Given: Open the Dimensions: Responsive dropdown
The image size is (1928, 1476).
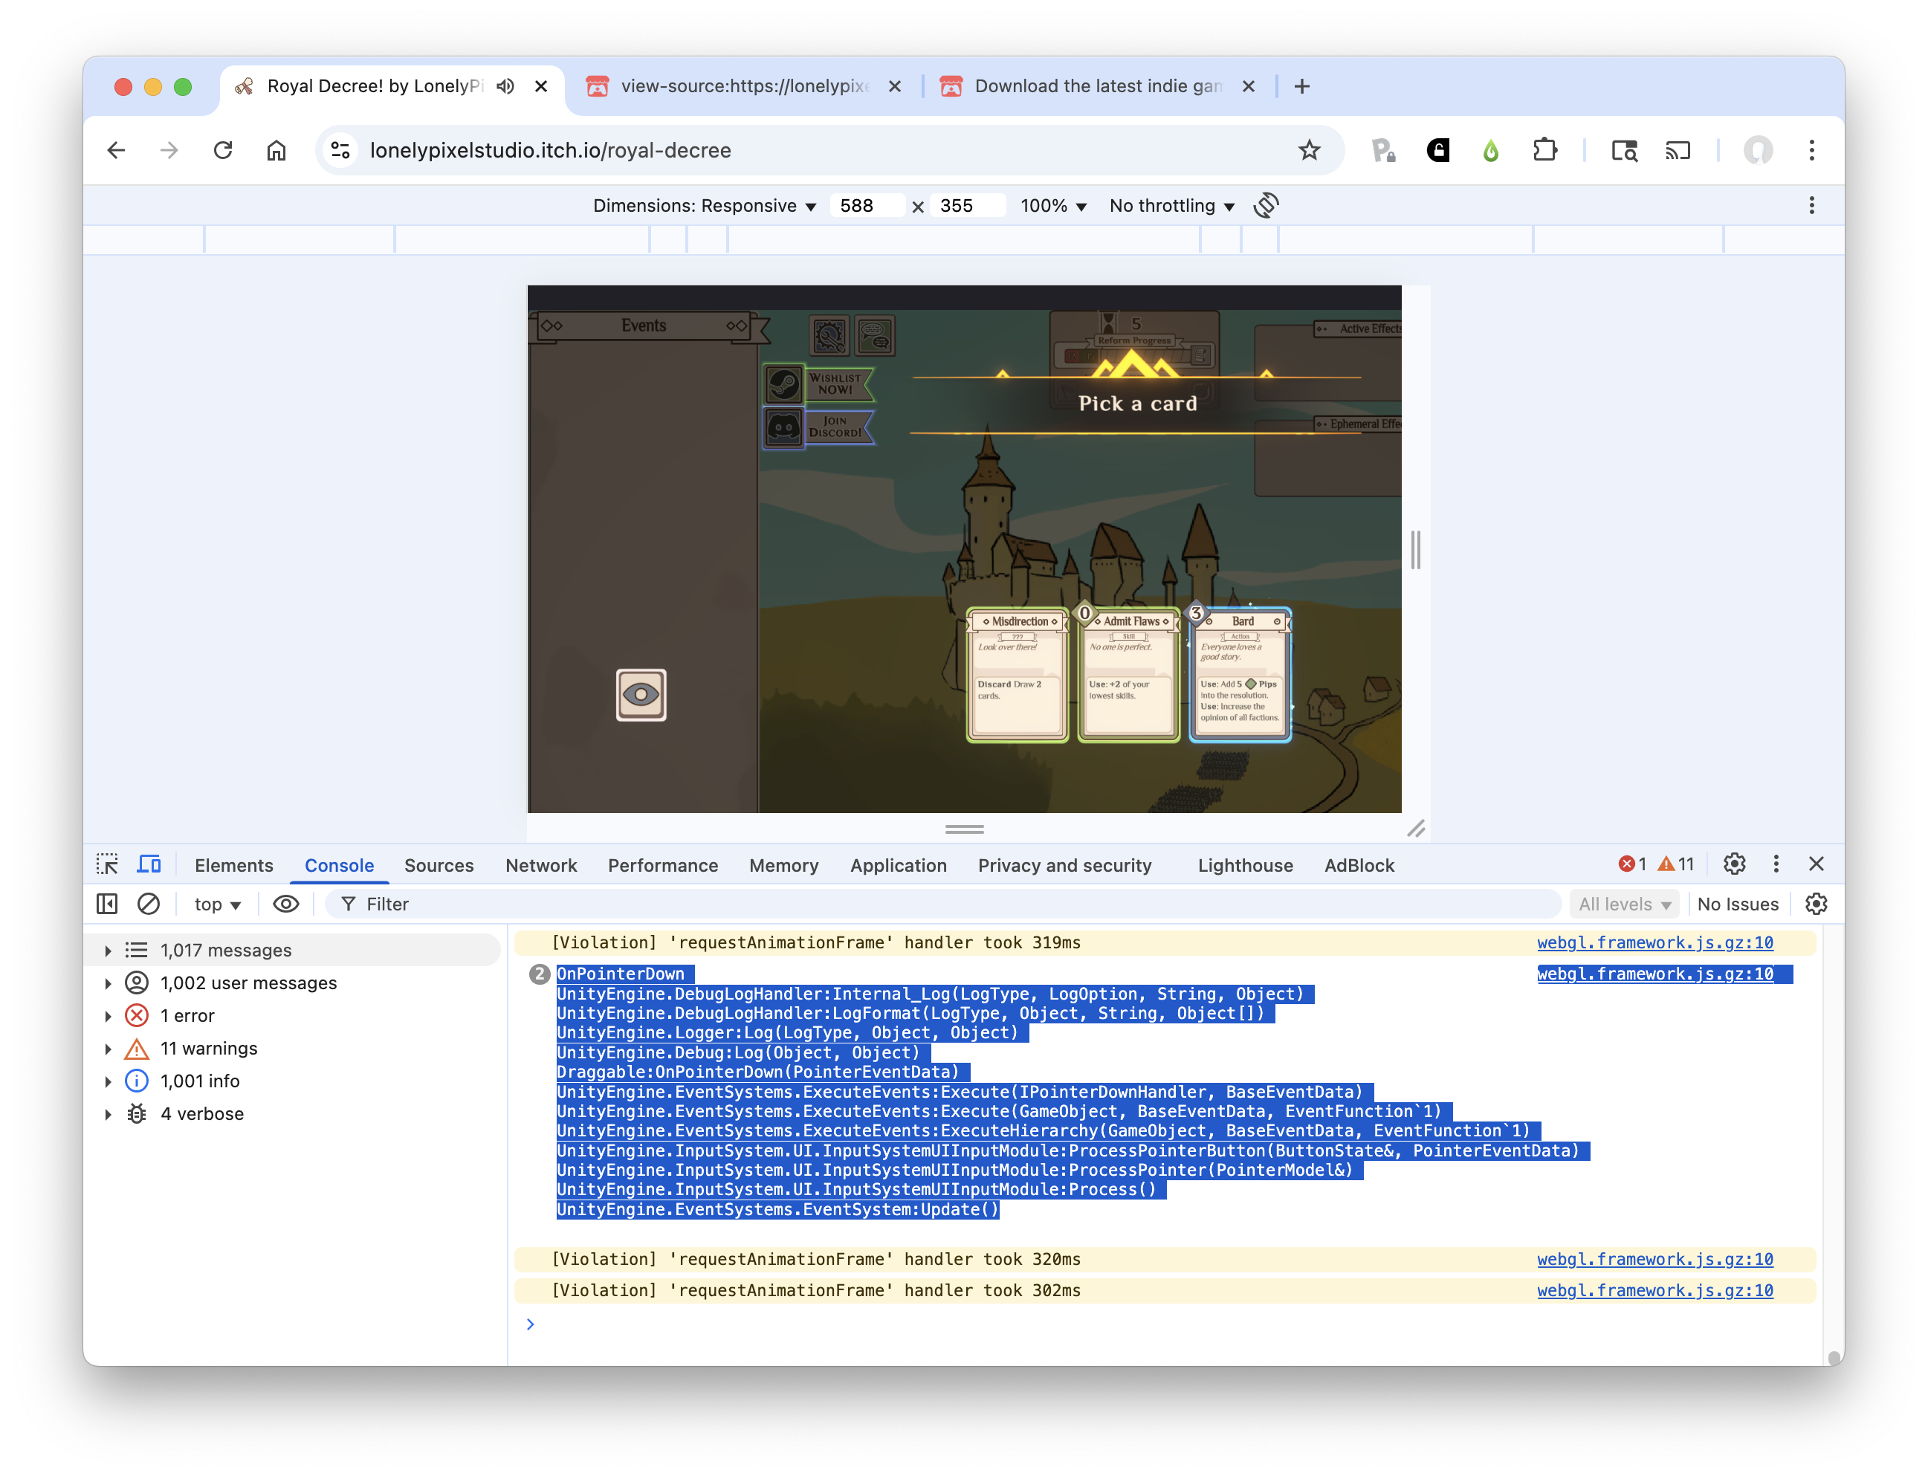Looking at the screenshot, I should [705, 206].
